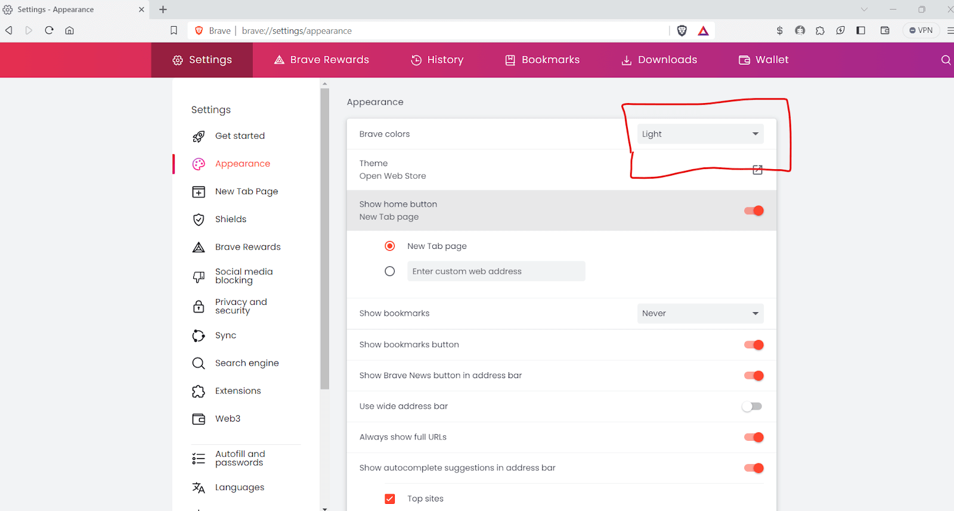The width and height of the screenshot is (954, 511).
Task: Open the Bookmarks header tab
Action: (543, 60)
